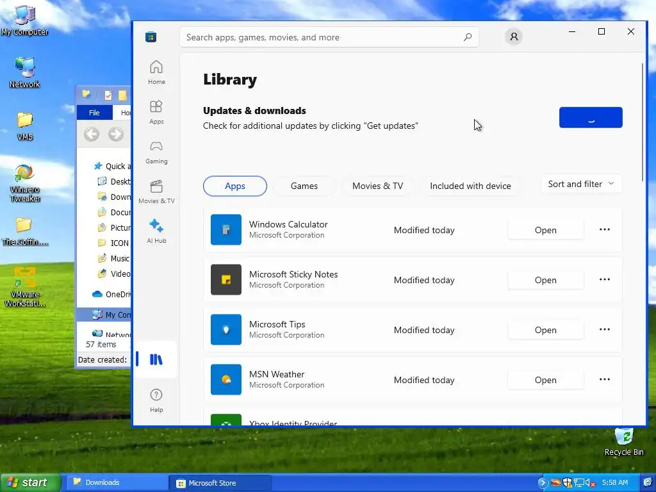
Task: Select the Recycle Bin desktop icon
Action: click(x=624, y=442)
